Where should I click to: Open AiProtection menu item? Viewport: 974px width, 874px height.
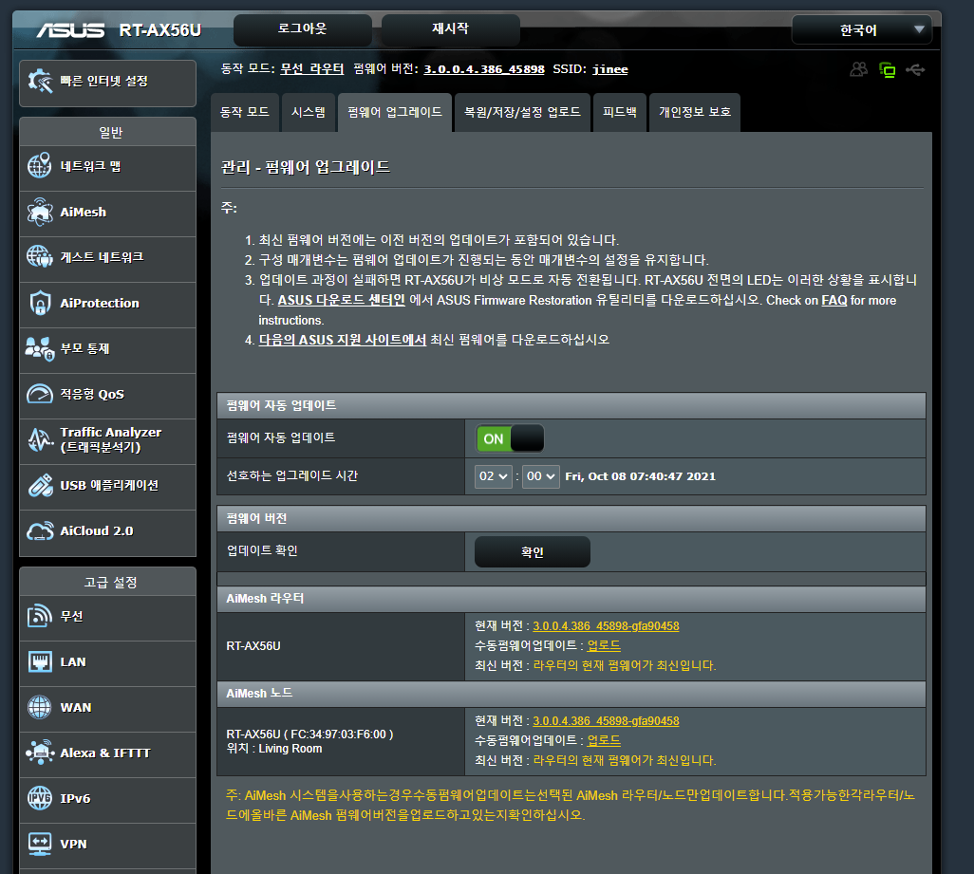[x=107, y=305]
